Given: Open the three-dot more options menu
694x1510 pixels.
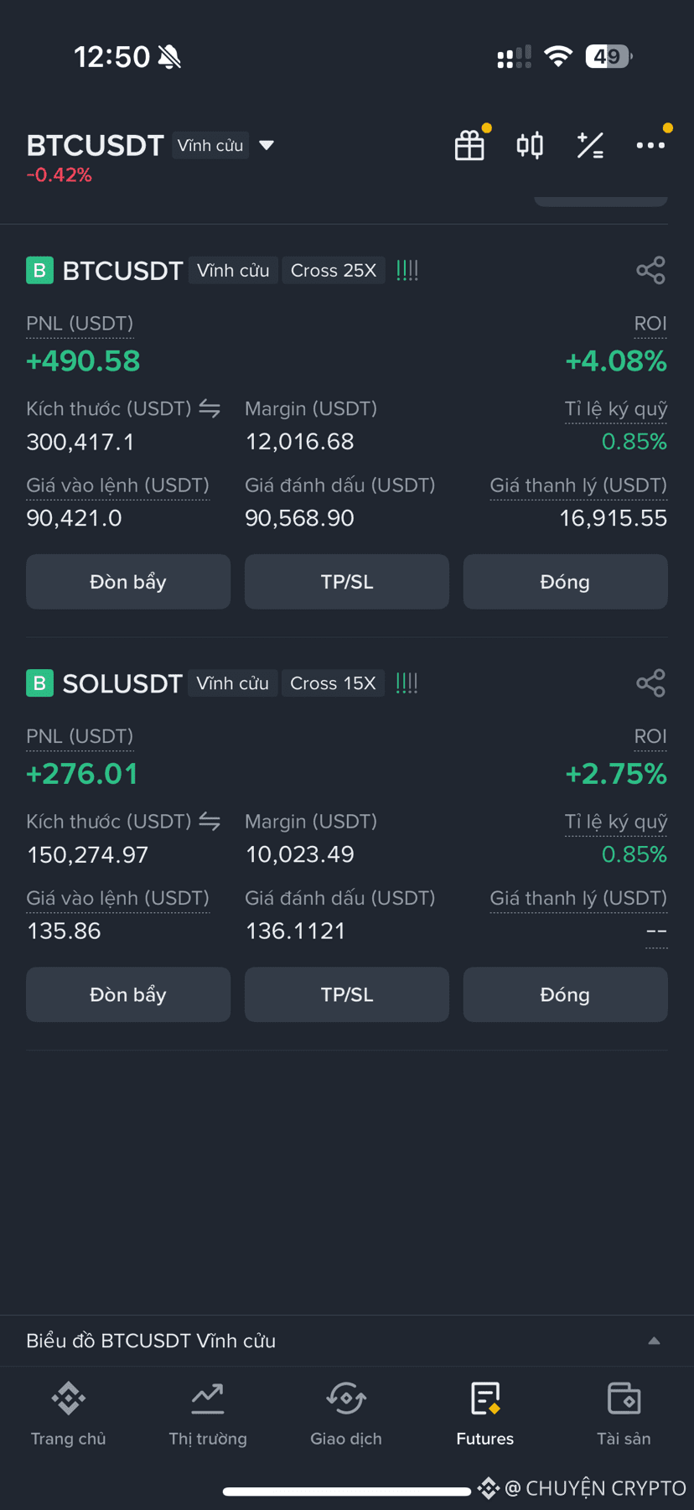Looking at the screenshot, I should pos(650,145).
